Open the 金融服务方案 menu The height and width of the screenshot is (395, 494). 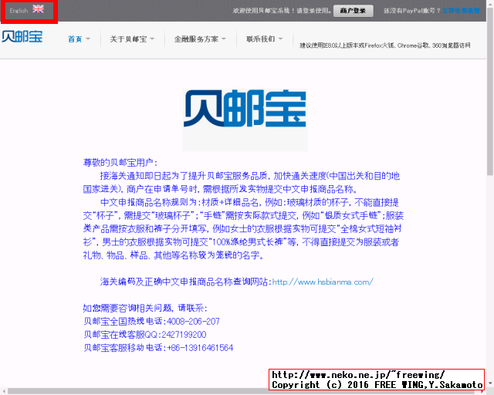pyautogui.click(x=196, y=39)
